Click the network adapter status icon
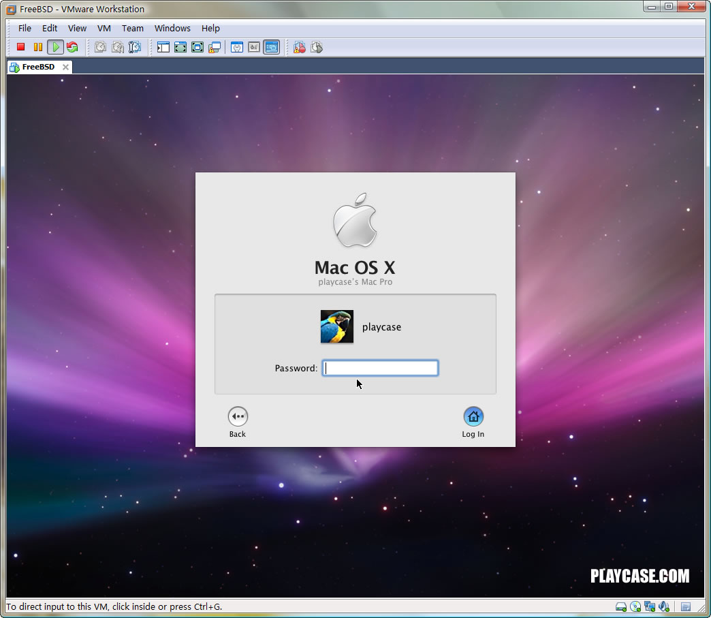 [650, 606]
